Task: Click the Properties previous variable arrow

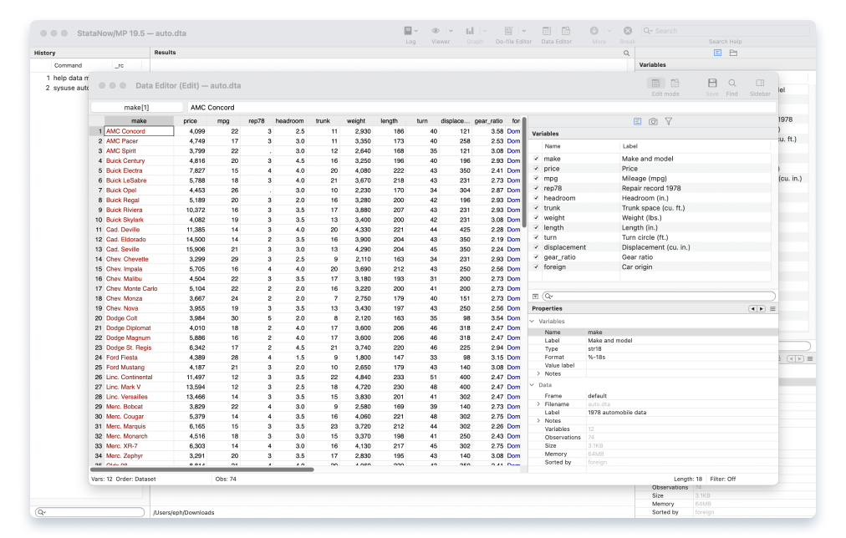Action: pos(752,309)
